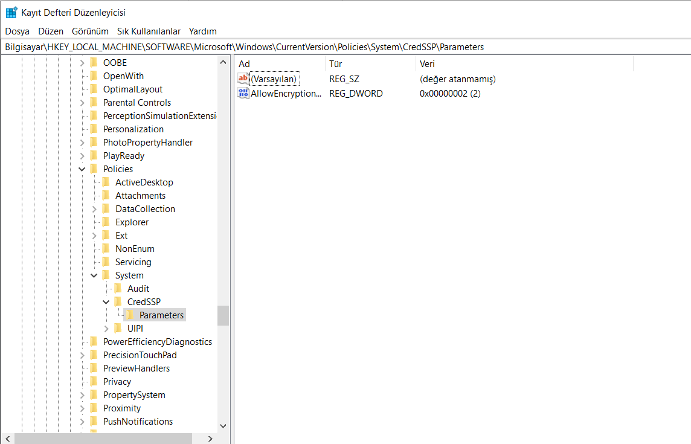Collapse the System node

(x=94, y=275)
